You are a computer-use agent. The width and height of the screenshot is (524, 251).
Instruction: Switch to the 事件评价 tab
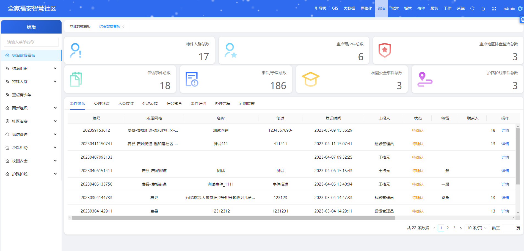198,103
